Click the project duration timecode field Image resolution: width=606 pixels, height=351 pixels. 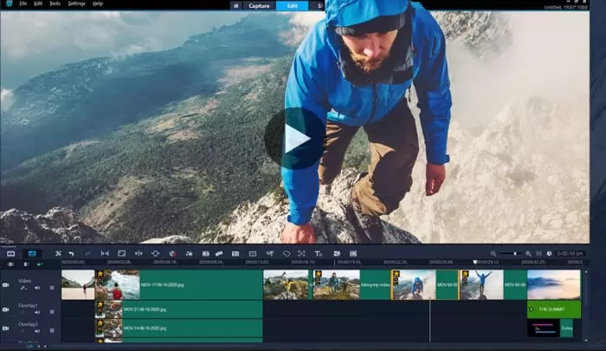coord(570,253)
